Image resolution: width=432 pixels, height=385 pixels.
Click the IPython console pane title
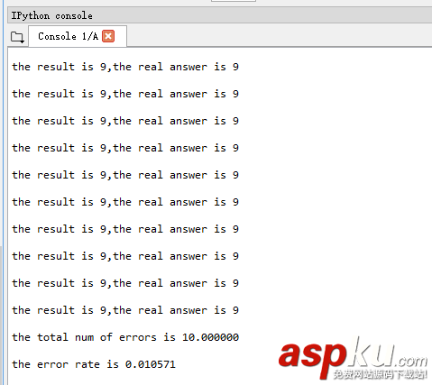51,15
